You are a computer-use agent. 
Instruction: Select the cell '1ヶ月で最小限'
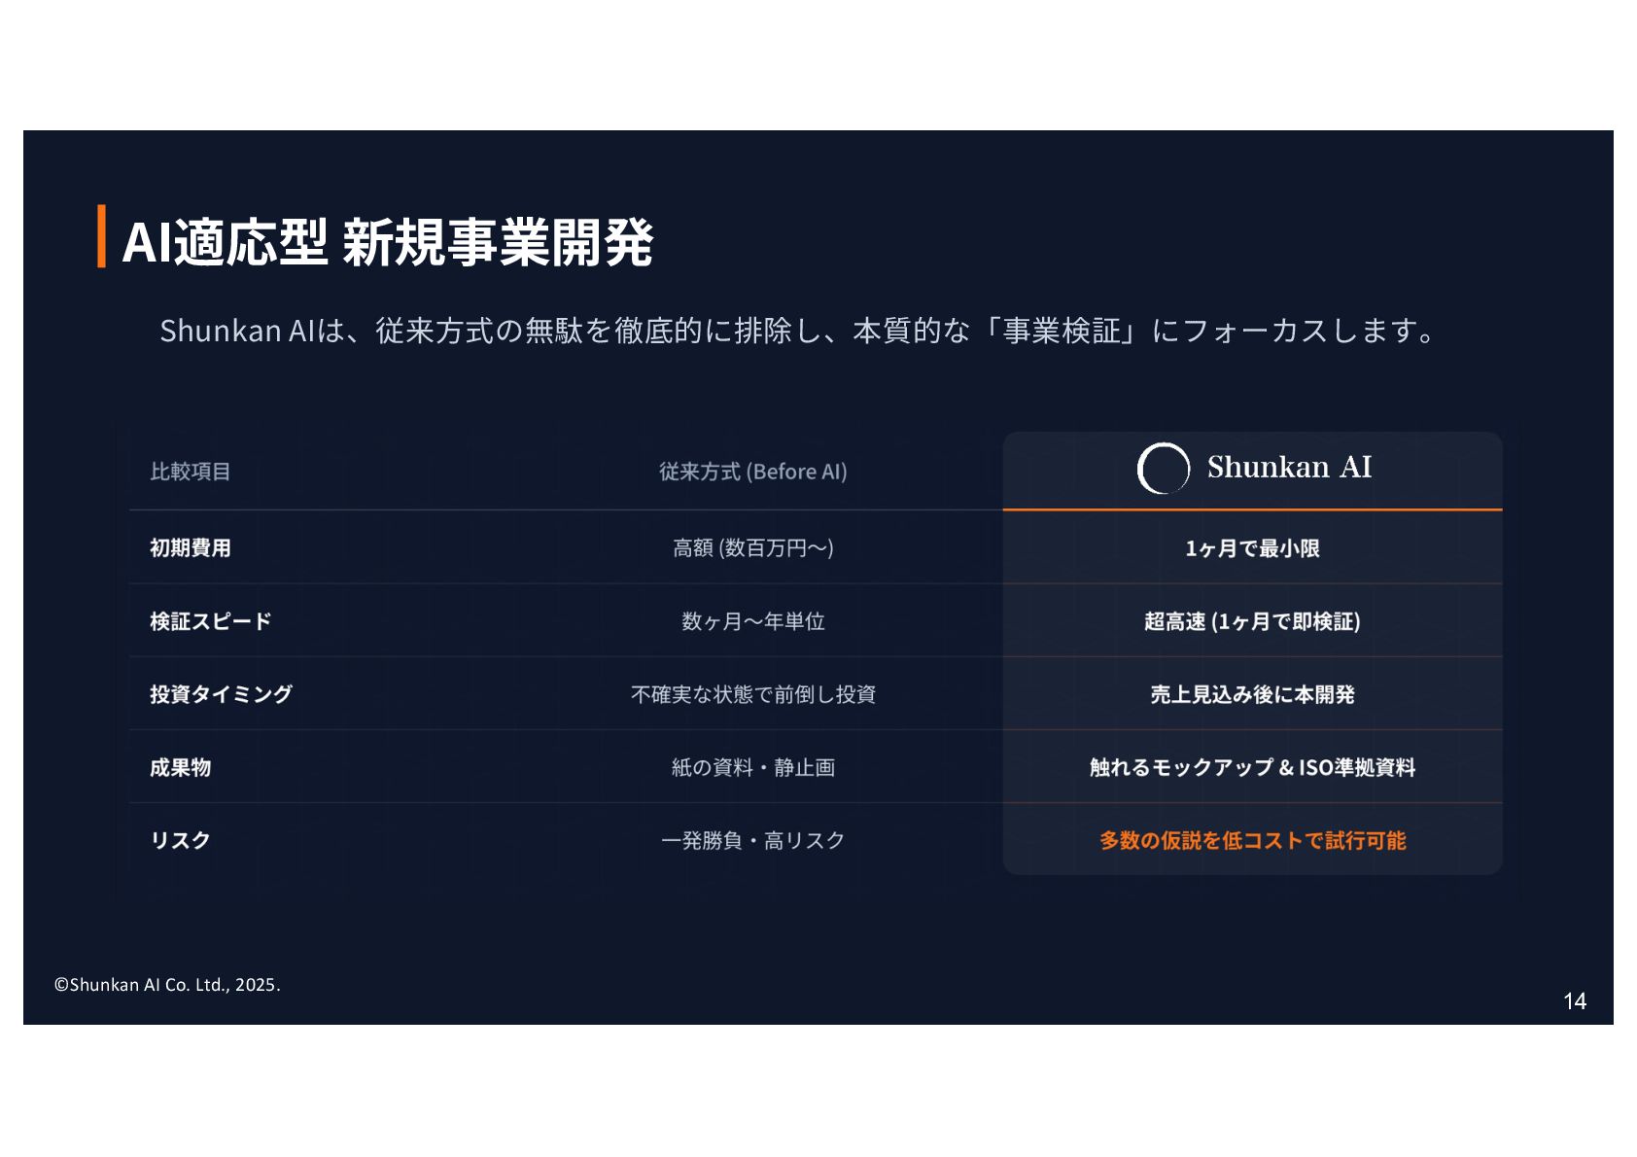pos(1252,548)
